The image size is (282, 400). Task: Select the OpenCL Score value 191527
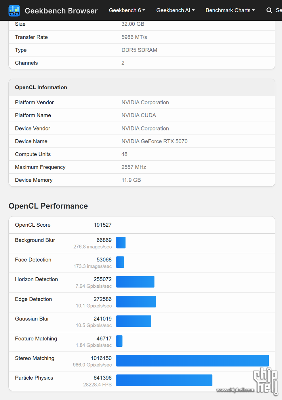[x=103, y=225]
